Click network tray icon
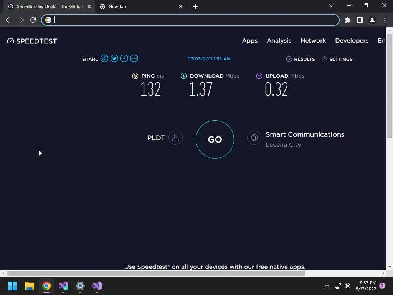Screen dimensions: 393x295 click(x=337, y=286)
